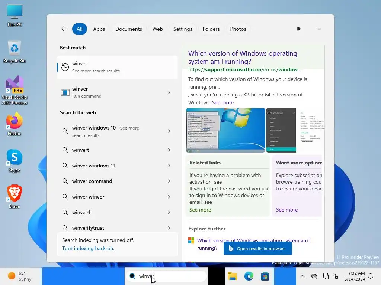Image resolution: width=381 pixels, height=285 pixels.
Task: Open the three-dot options menu
Action: 318,29
